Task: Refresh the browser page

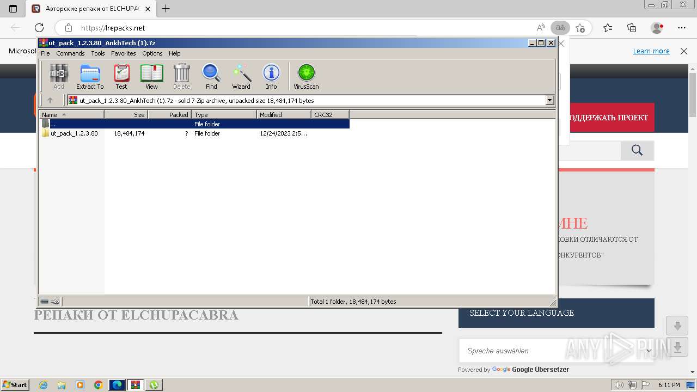Action: click(x=39, y=28)
